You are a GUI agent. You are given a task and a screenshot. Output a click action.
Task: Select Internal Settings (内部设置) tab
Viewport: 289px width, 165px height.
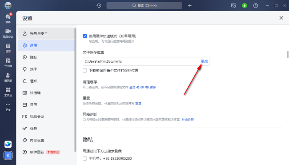46,140
